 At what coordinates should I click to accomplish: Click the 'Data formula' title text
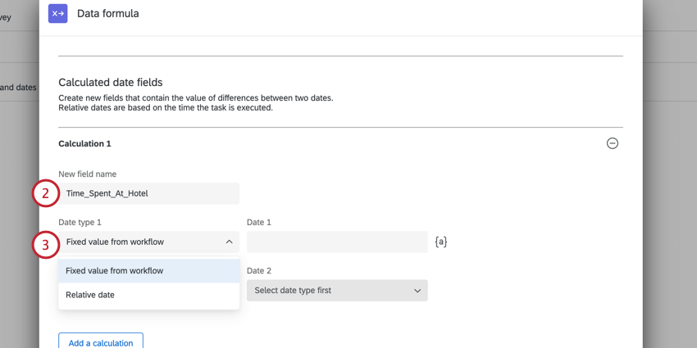click(x=108, y=13)
